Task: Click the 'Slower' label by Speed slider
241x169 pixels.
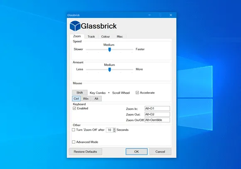Action: tap(79, 49)
